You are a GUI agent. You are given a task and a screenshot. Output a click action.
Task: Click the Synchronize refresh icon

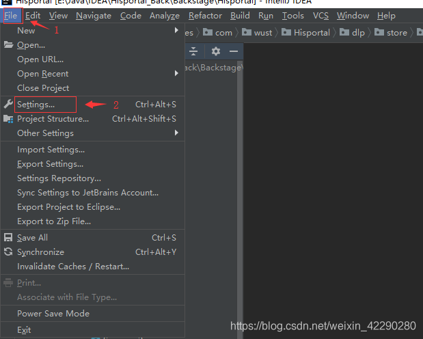(x=8, y=252)
